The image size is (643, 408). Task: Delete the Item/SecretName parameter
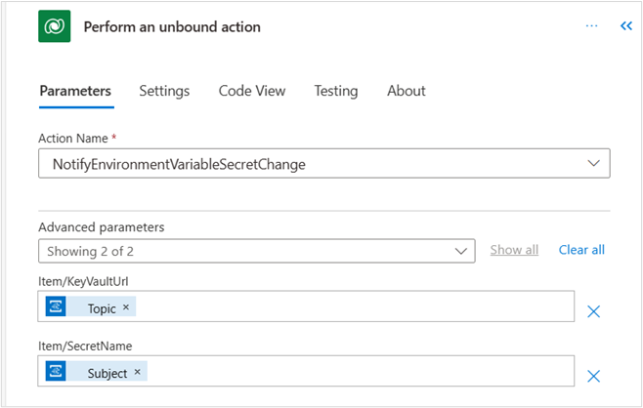click(x=593, y=376)
